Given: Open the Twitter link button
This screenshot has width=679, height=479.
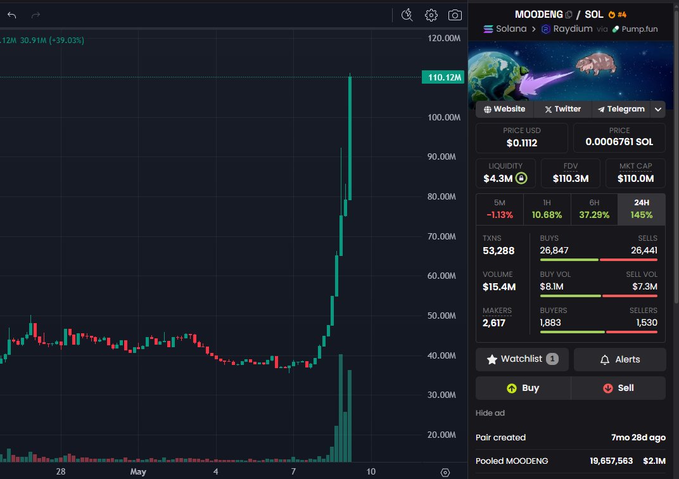Looking at the screenshot, I should tap(562, 109).
